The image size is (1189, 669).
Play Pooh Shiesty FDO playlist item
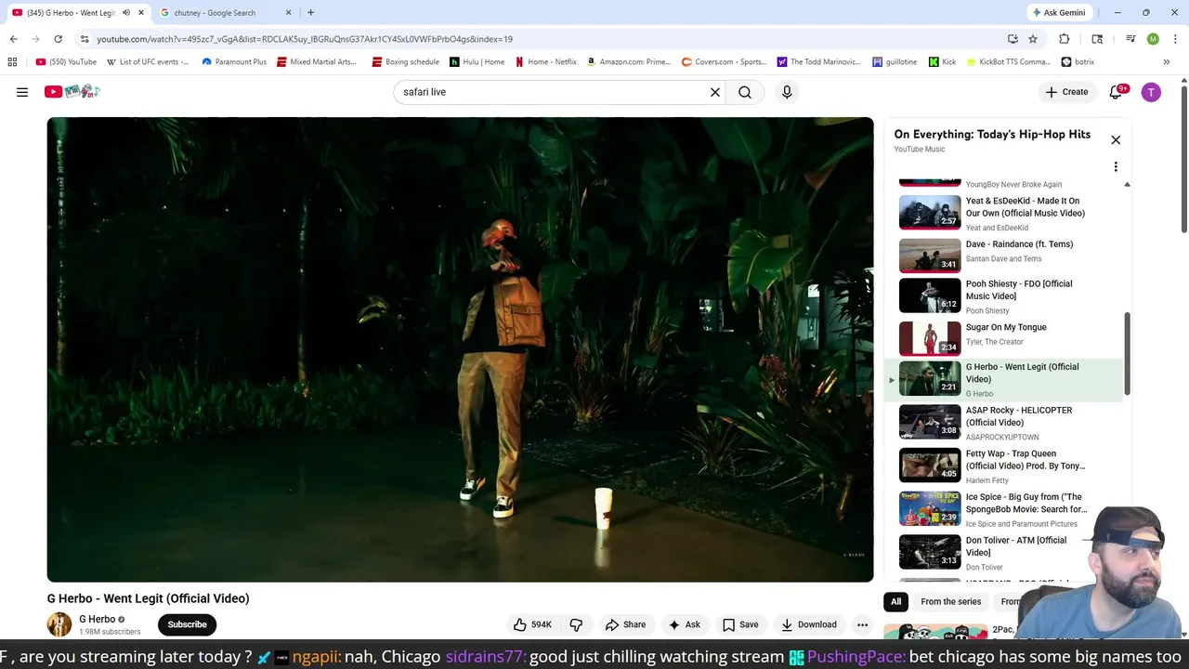click(x=1003, y=296)
